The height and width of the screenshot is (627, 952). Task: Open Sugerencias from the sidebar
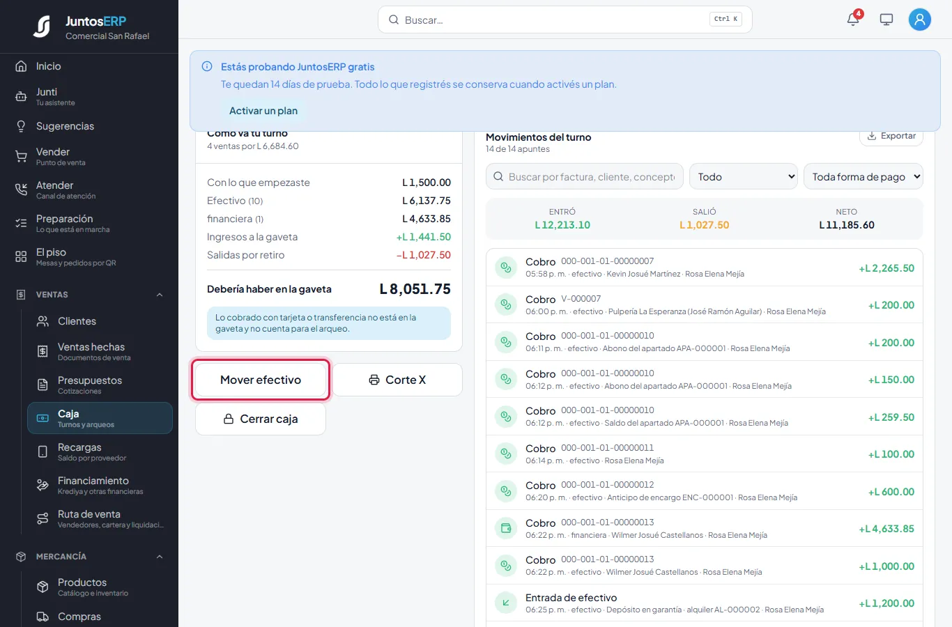pos(89,126)
